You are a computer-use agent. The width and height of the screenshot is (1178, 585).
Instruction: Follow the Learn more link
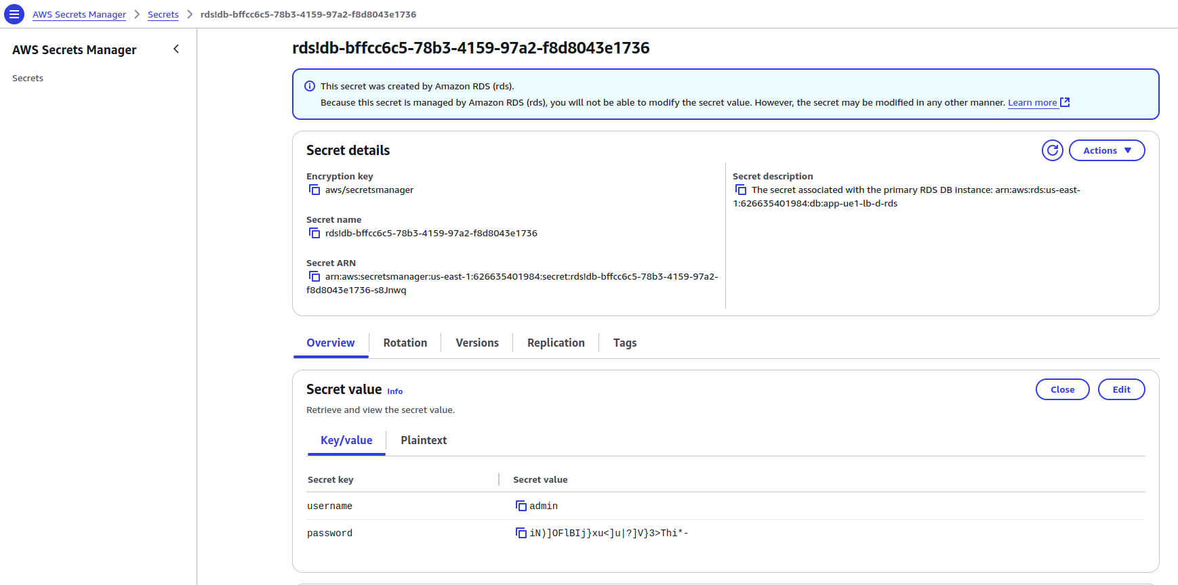(1032, 102)
